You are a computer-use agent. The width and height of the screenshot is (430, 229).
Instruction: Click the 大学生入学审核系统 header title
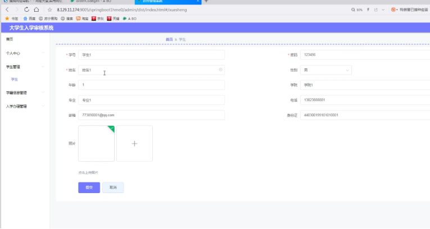[x=31, y=28]
